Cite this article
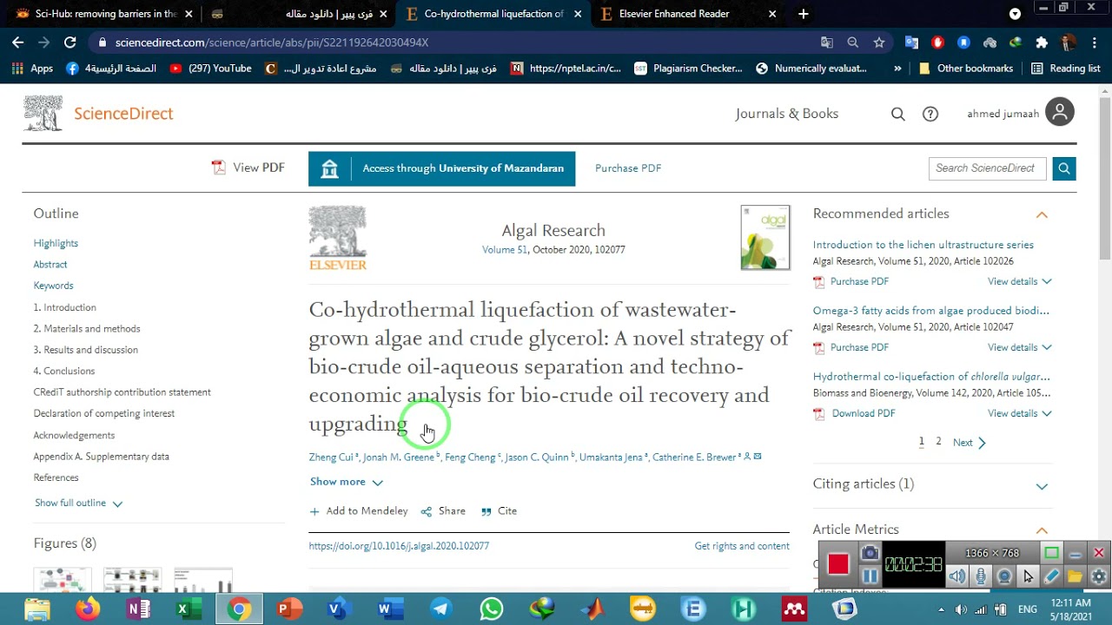 pyautogui.click(x=499, y=511)
